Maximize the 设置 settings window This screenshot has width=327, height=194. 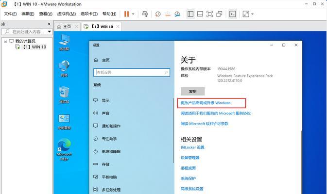coord(284,45)
